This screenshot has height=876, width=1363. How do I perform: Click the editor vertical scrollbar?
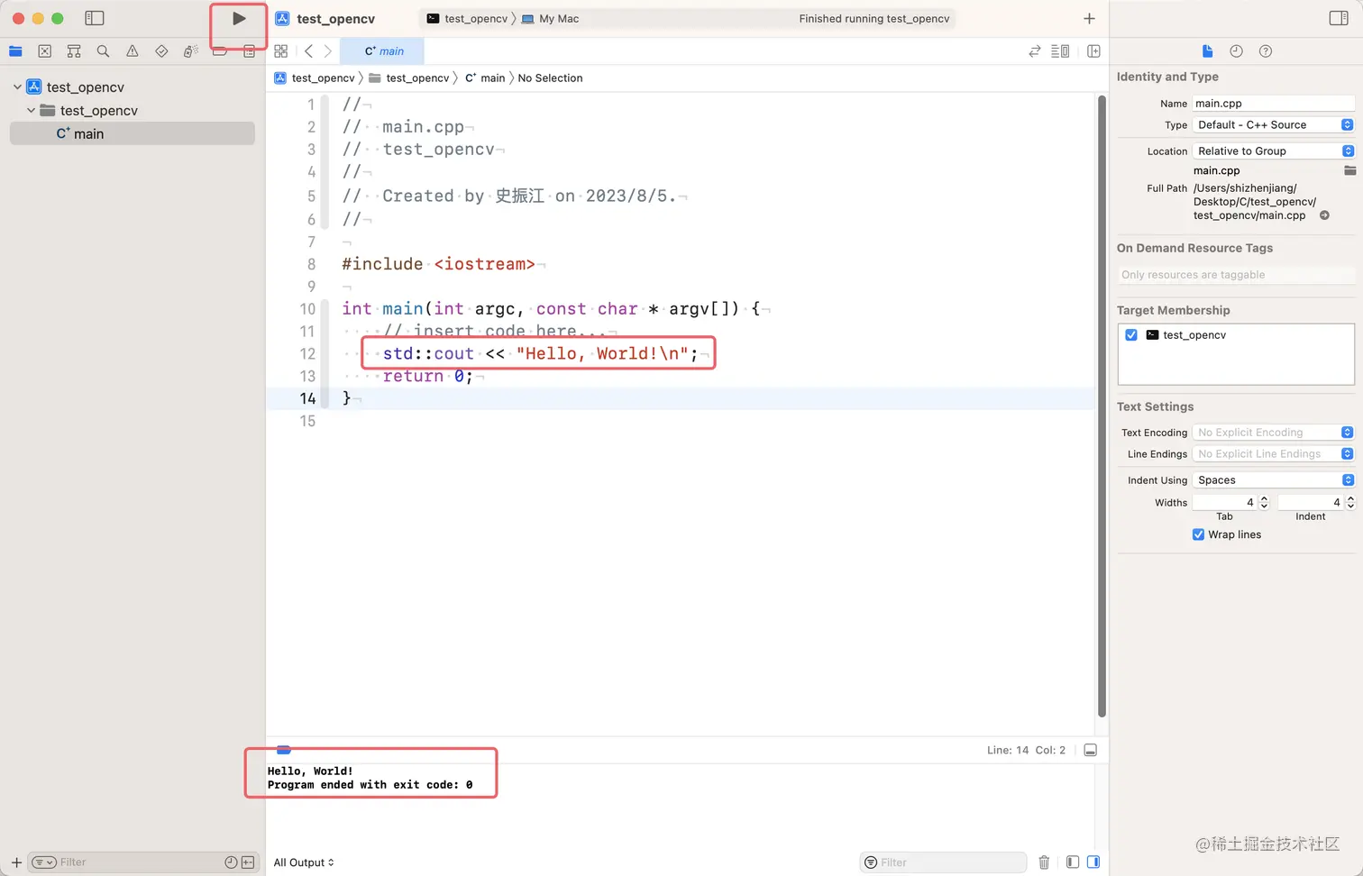click(1102, 406)
